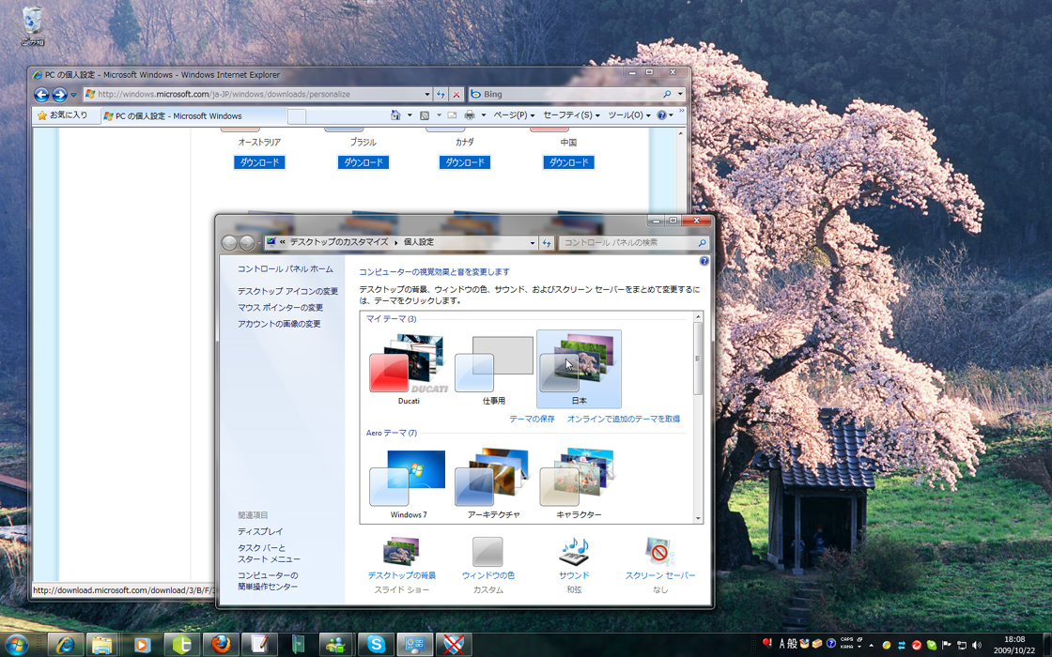Open the Recycle Bin desktop icon

pos(32,27)
